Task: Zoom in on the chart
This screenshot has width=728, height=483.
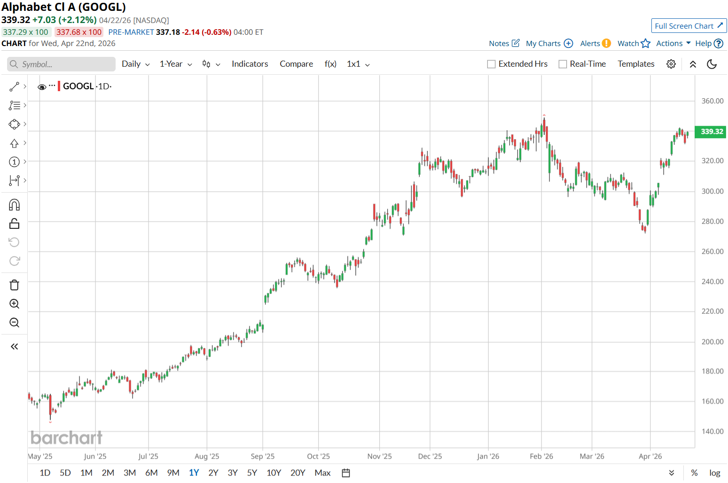Action: (14, 304)
